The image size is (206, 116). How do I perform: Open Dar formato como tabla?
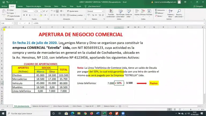[120, 13]
